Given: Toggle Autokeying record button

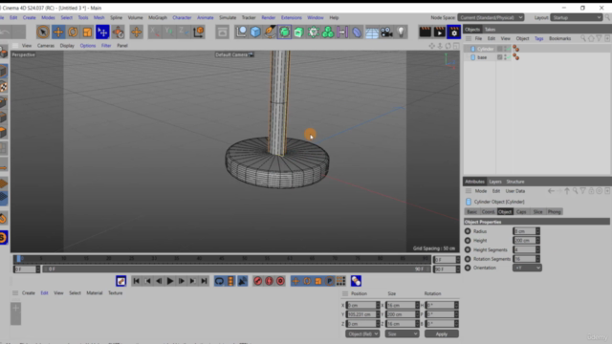Looking at the screenshot, I should [x=269, y=281].
